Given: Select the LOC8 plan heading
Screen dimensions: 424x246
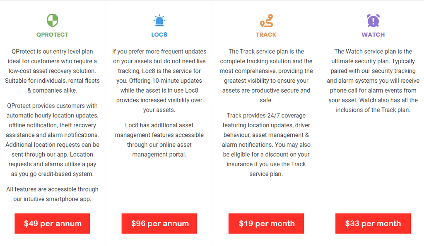Looking at the screenshot, I should (x=159, y=35).
